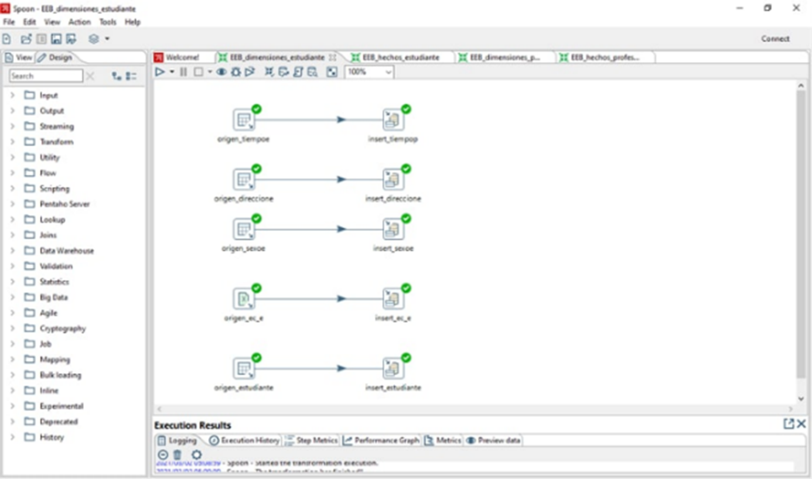Expand the Big Data folder

[x=12, y=297]
